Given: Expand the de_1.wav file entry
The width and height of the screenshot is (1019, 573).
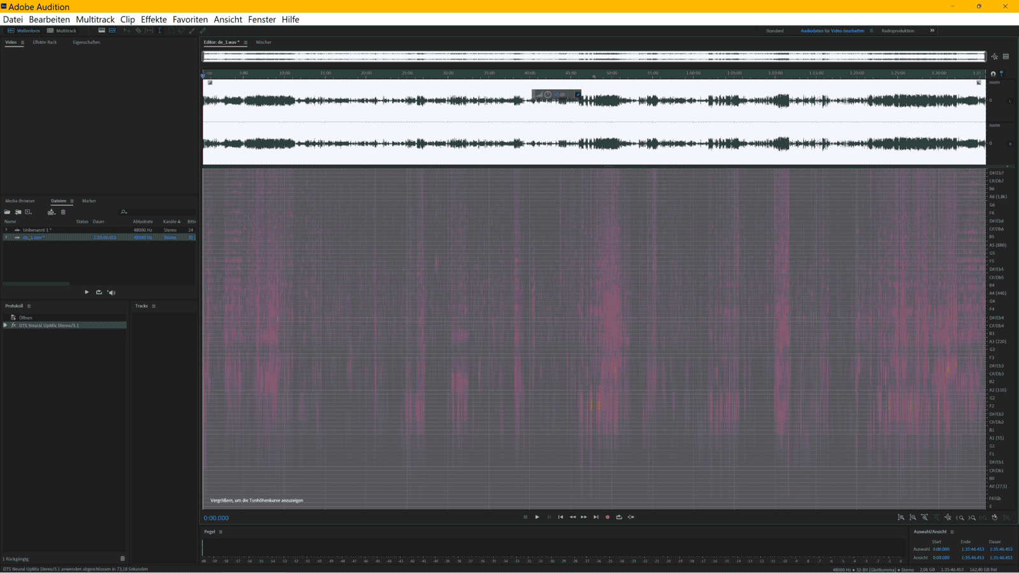Looking at the screenshot, I should (6, 237).
